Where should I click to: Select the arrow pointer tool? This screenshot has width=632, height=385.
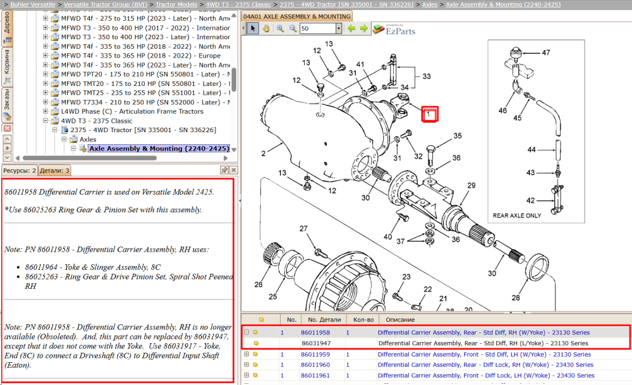point(253,28)
